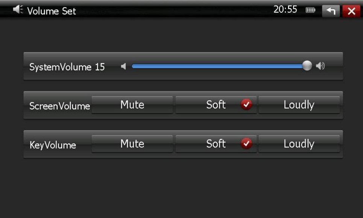Choose Soft for KeyVolume

coord(216,144)
